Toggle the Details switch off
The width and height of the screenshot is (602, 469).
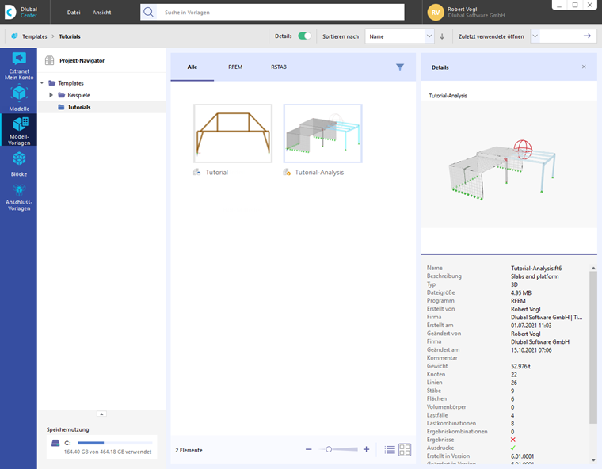(x=304, y=36)
